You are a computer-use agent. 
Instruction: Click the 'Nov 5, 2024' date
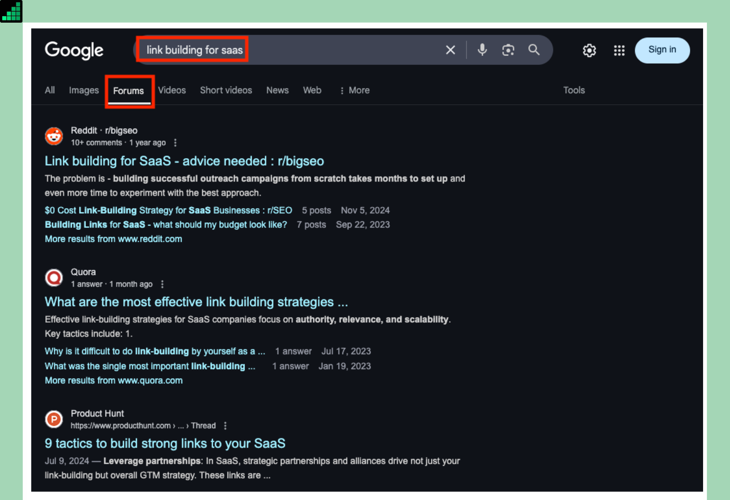click(365, 210)
